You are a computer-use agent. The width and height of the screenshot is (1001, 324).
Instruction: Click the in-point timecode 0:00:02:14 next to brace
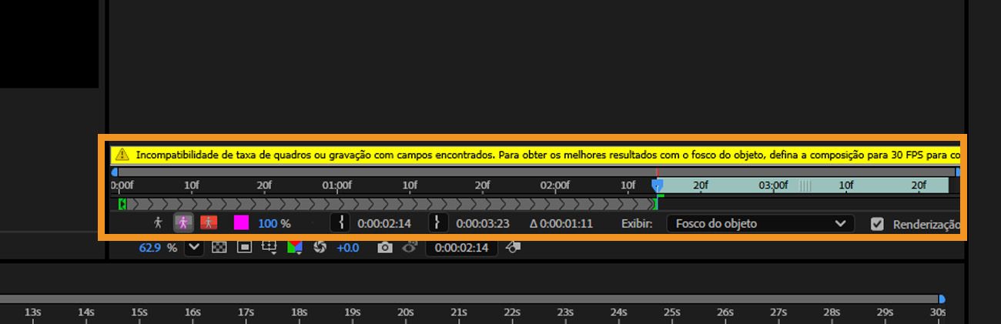(x=384, y=224)
